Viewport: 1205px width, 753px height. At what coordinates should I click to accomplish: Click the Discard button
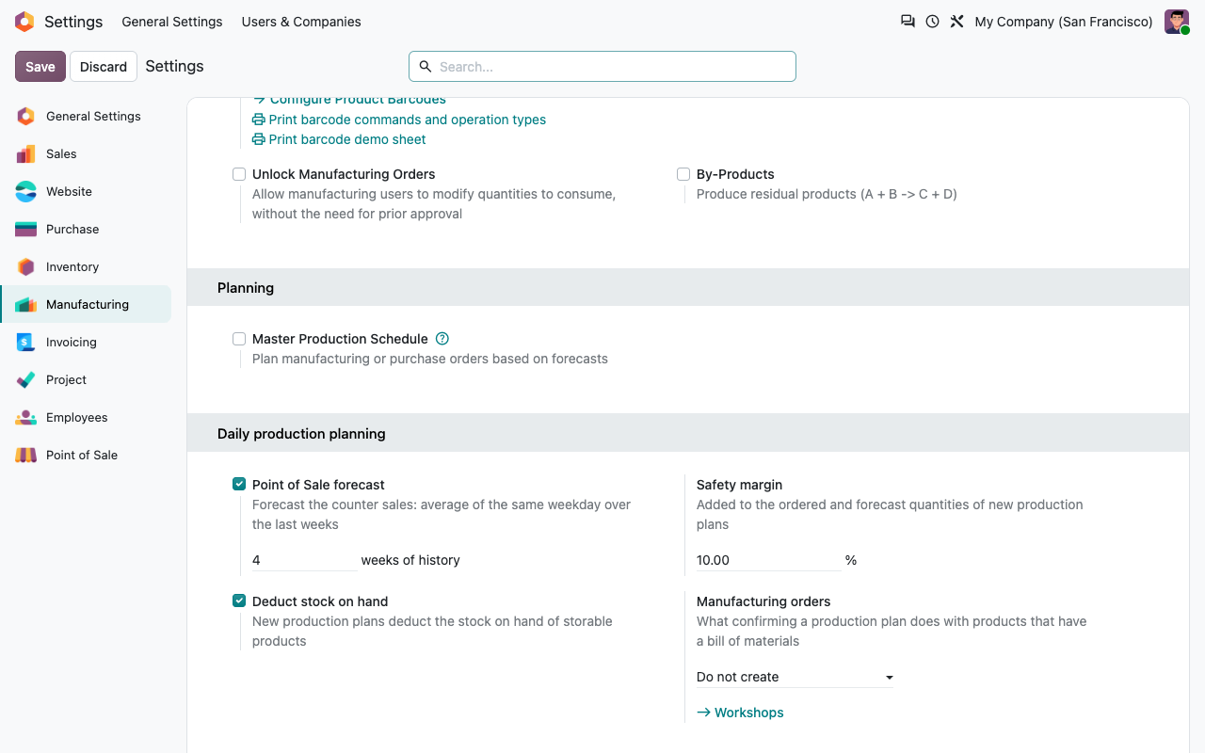point(104,67)
